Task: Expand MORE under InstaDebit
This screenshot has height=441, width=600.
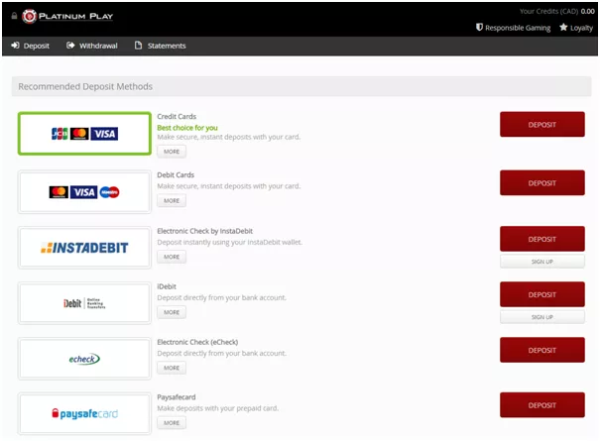Action: (172, 257)
